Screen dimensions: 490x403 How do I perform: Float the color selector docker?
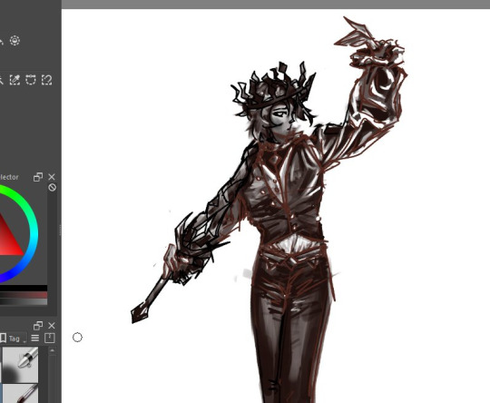coord(38,177)
